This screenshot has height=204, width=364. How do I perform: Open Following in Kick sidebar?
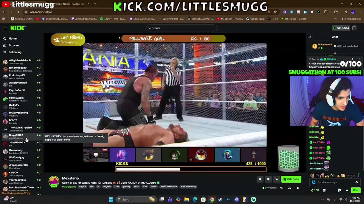coord(12,52)
